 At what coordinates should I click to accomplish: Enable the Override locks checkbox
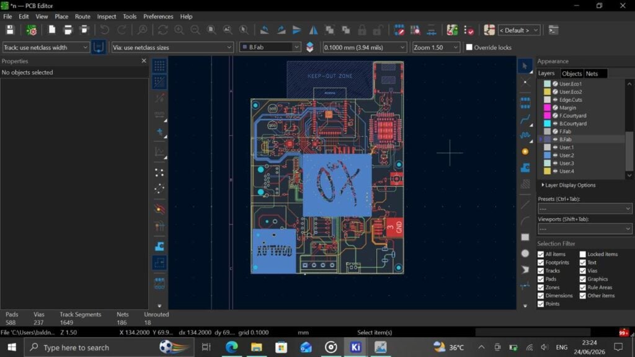pos(469,47)
